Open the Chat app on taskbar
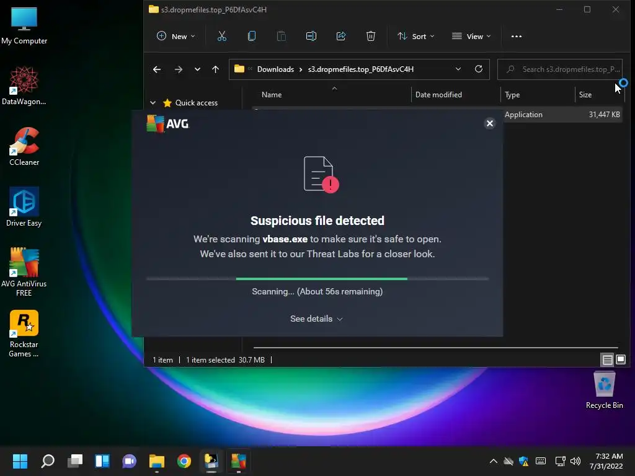This screenshot has width=635, height=476. point(129,461)
